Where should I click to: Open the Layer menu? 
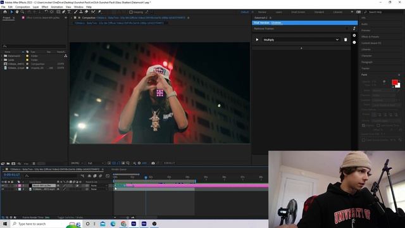[x=35, y=7]
